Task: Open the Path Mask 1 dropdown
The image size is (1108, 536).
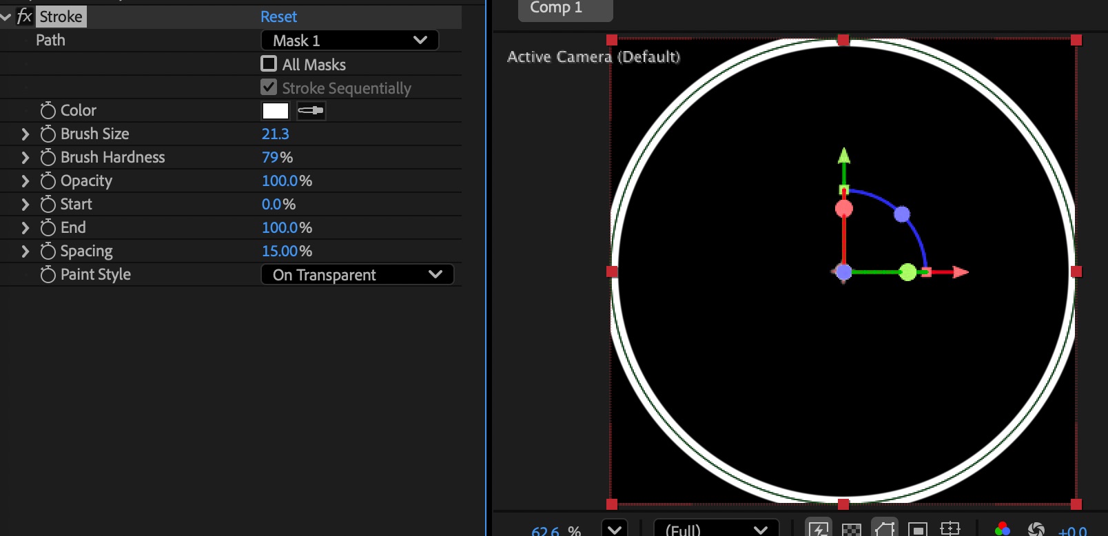Action: (x=349, y=41)
